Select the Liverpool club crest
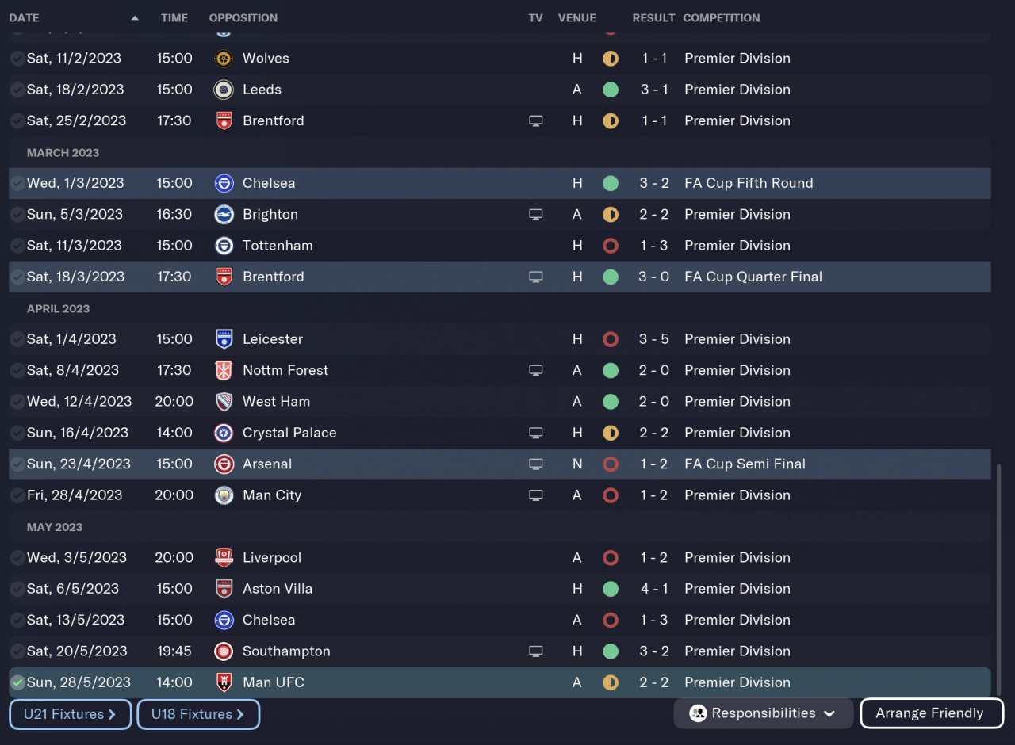This screenshot has height=745, width=1015. tap(224, 558)
